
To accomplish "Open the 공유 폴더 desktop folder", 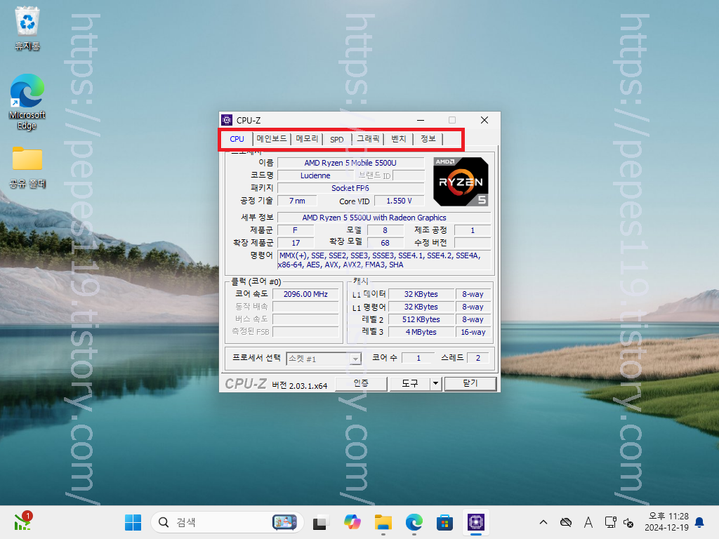I will pos(27,167).
